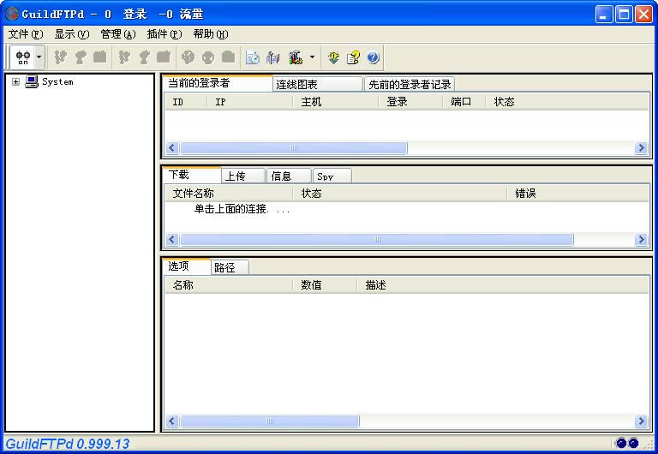Click the right scroll arrow in the downloads panel
This screenshot has width=658, height=454.
(641, 239)
